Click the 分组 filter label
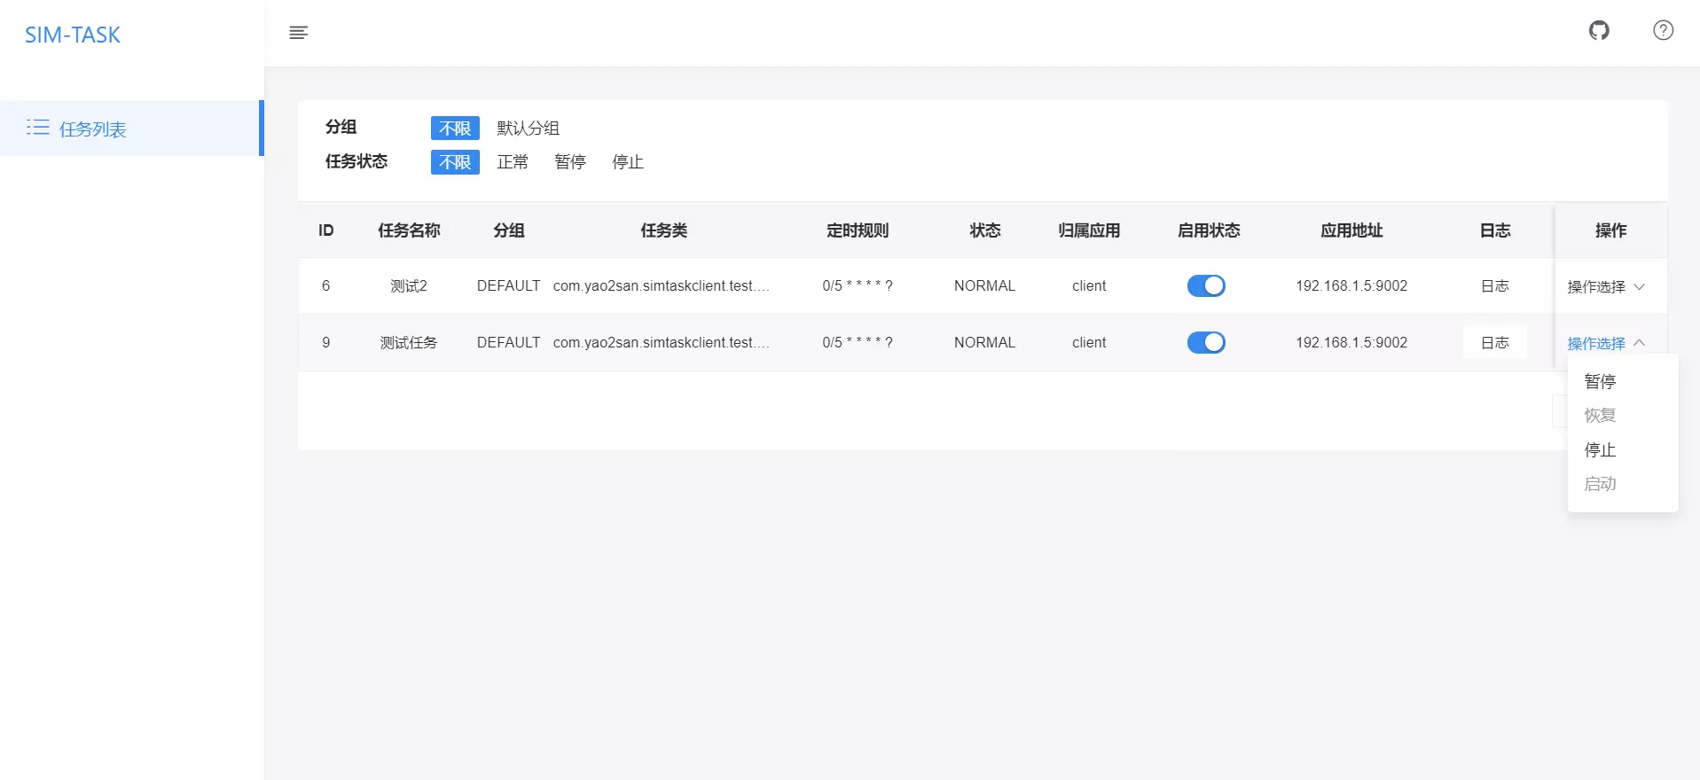Viewport: 1700px width, 780px height. (x=341, y=127)
